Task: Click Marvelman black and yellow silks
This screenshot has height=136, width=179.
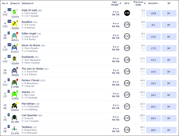Action: click(14, 106)
